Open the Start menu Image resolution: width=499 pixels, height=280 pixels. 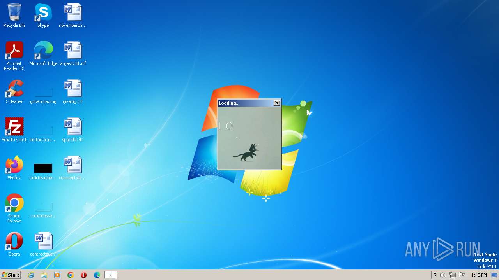11,275
